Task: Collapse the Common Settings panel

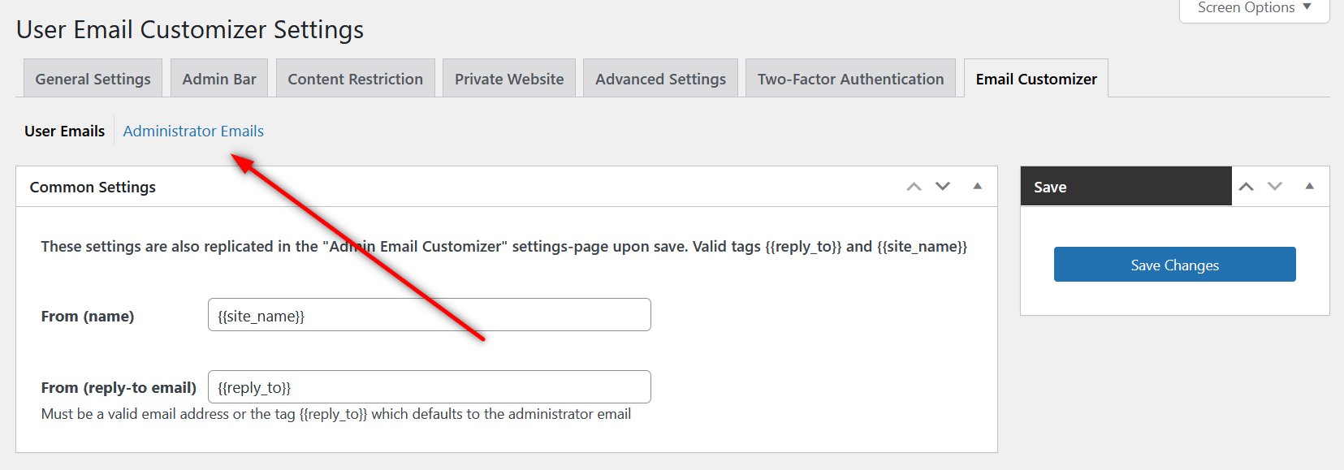Action: tap(977, 187)
